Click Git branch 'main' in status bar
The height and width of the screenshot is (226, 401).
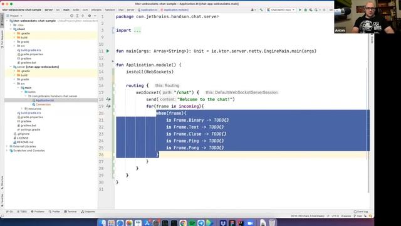[x=358, y=216]
